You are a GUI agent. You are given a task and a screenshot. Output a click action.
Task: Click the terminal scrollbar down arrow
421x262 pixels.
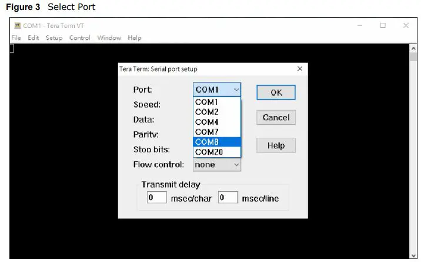click(x=413, y=256)
